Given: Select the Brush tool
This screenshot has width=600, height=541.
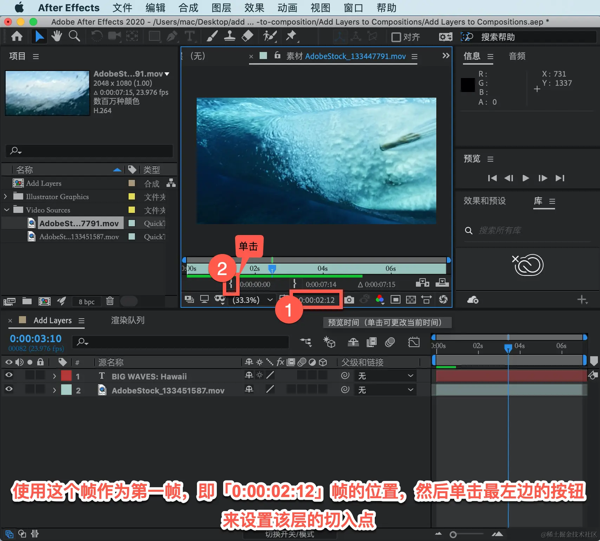Looking at the screenshot, I should pos(212,36).
